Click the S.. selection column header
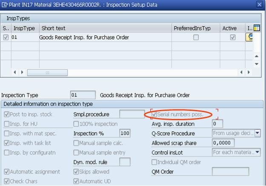This screenshot has height=186, width=266. click(6, 28)
